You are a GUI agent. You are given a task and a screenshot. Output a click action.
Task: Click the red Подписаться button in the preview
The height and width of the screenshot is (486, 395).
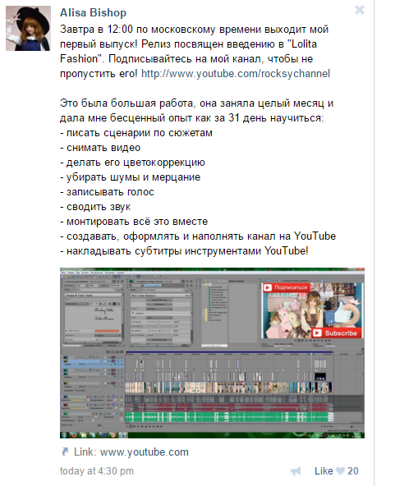pos(286,287)
